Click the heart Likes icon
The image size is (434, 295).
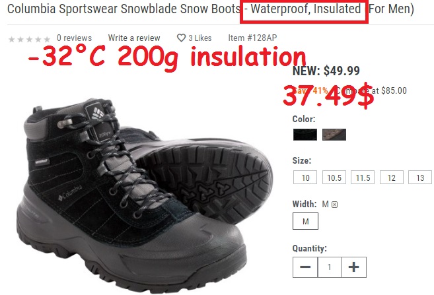(181, 38)
